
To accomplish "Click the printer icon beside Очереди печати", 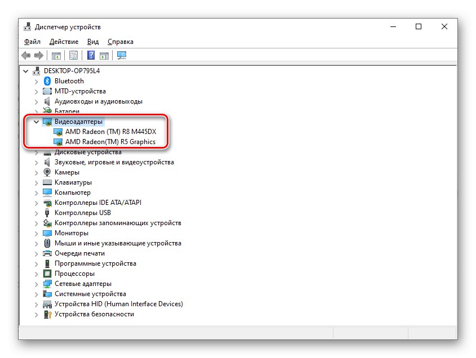I will click(47, 253).
